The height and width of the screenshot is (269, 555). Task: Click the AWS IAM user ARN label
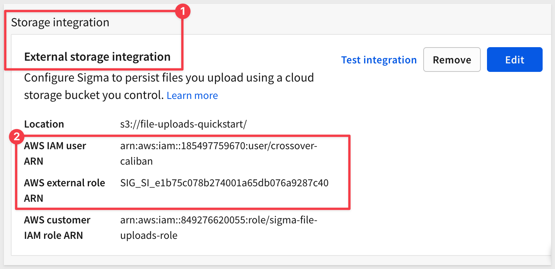(x=55, y=153)
